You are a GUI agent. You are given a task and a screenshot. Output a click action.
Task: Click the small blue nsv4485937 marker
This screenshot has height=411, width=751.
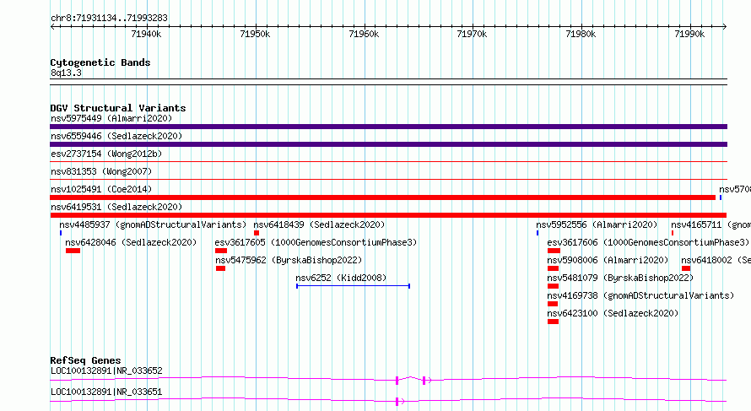61,233
